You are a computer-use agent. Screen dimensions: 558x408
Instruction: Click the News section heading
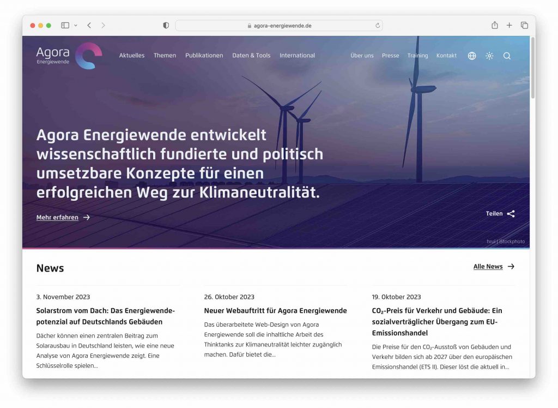tap(50, 268)
